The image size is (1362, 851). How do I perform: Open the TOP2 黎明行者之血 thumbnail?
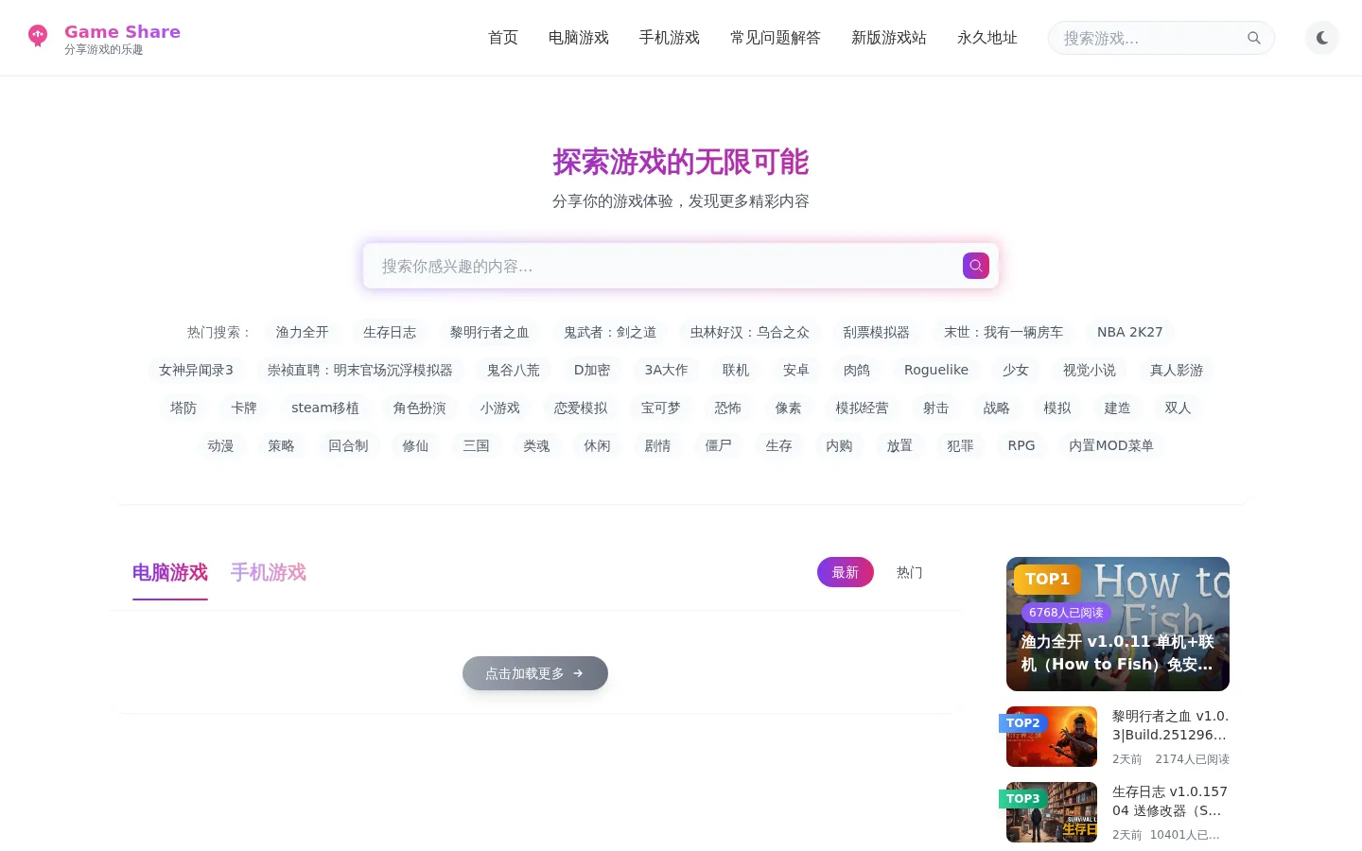1052,737
